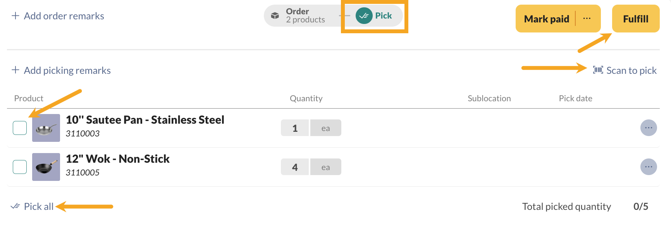Select Pick all to pick every product
Image resolution: width=671 pixels, height=235 pixels.
pyautogui.click(x=39, y=206)
